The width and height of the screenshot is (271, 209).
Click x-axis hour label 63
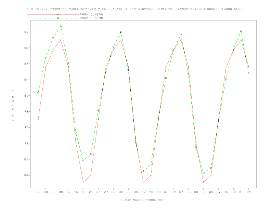196,192
